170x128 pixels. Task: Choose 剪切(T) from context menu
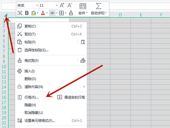[51, 34]
